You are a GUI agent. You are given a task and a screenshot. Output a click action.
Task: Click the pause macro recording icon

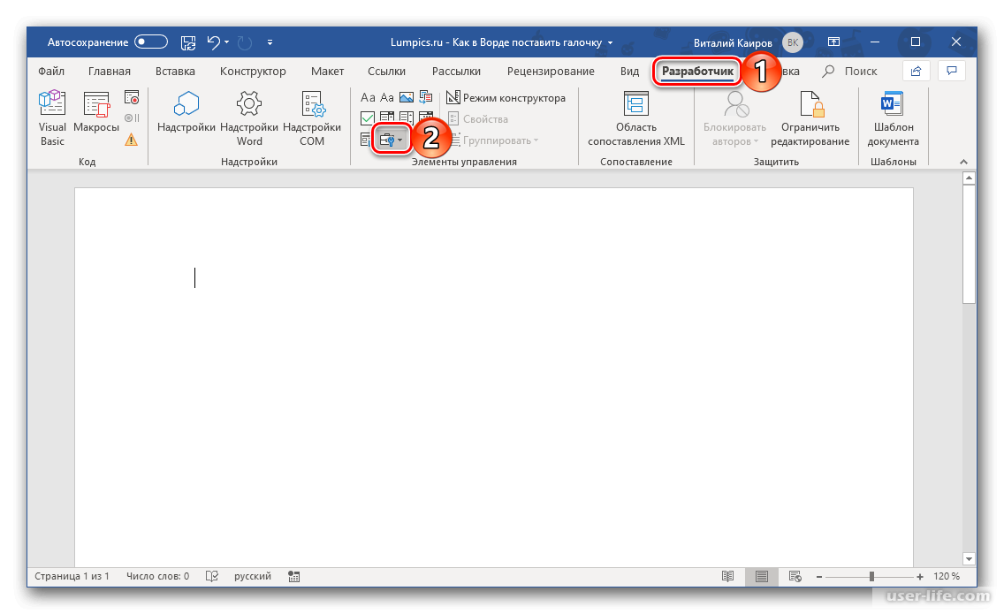[x=132, y=118]
